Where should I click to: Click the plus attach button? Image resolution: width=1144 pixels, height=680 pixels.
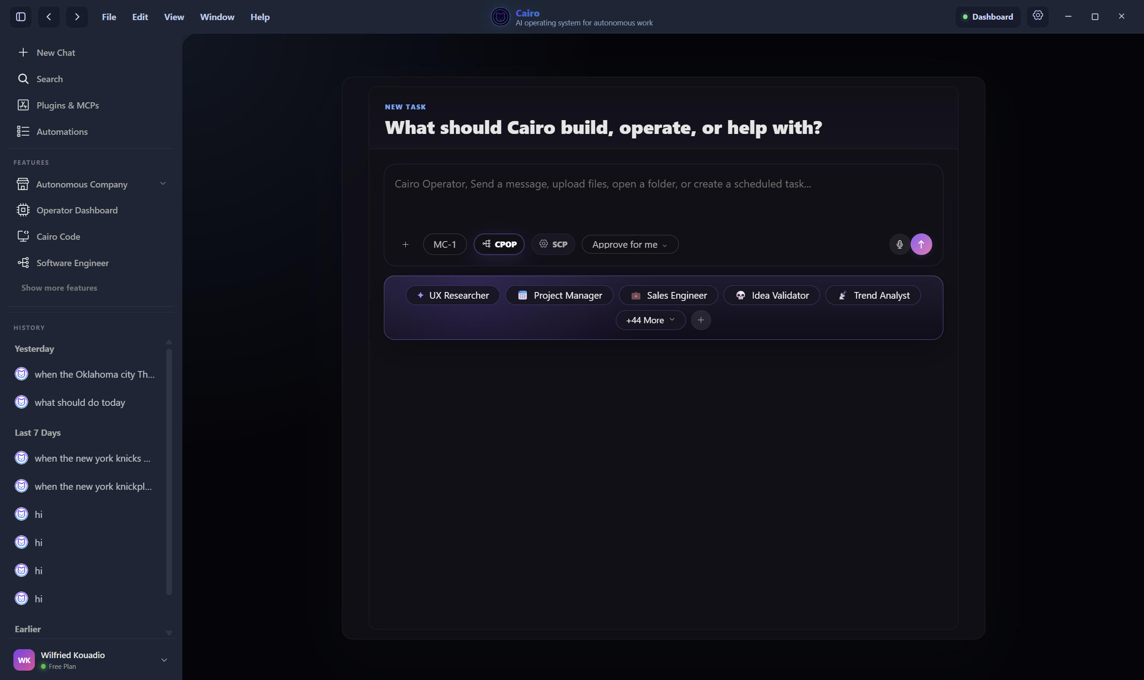[405, 244]
